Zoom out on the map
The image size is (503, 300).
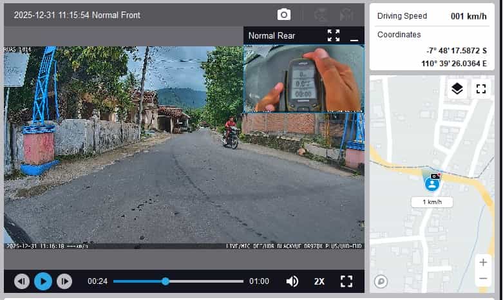tap(482, 278)
